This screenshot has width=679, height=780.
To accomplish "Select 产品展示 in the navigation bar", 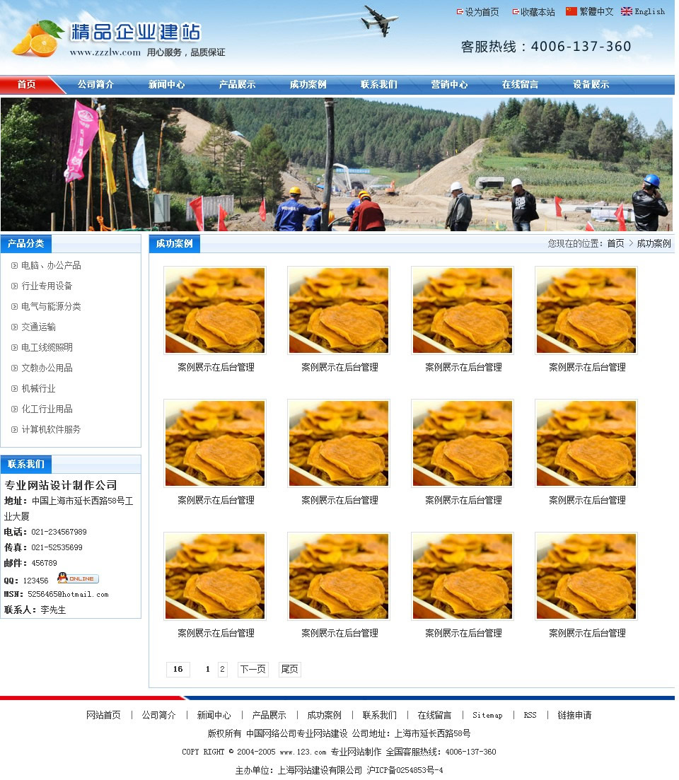I will coord(237,84).
